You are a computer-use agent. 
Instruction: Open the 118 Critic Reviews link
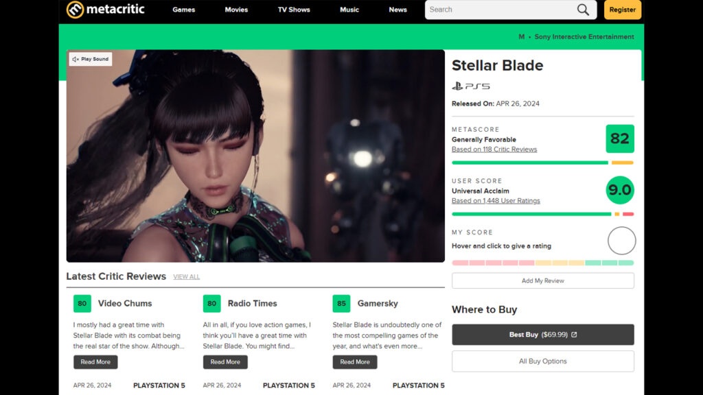[494, 149]
